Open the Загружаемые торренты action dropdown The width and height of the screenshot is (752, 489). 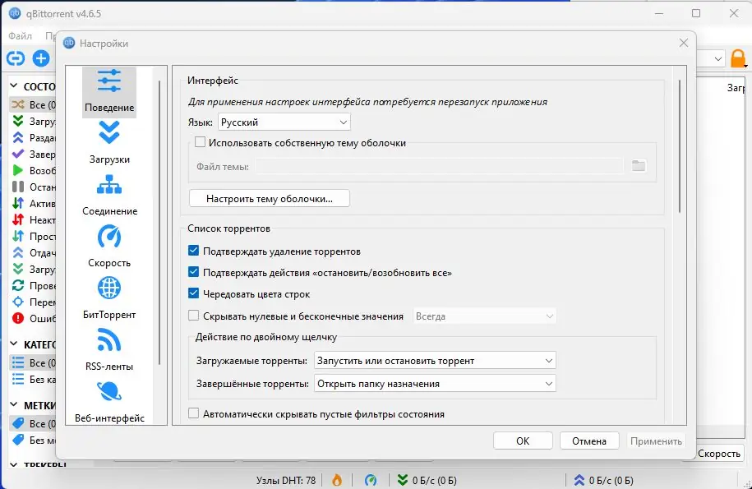pos(435,361)
